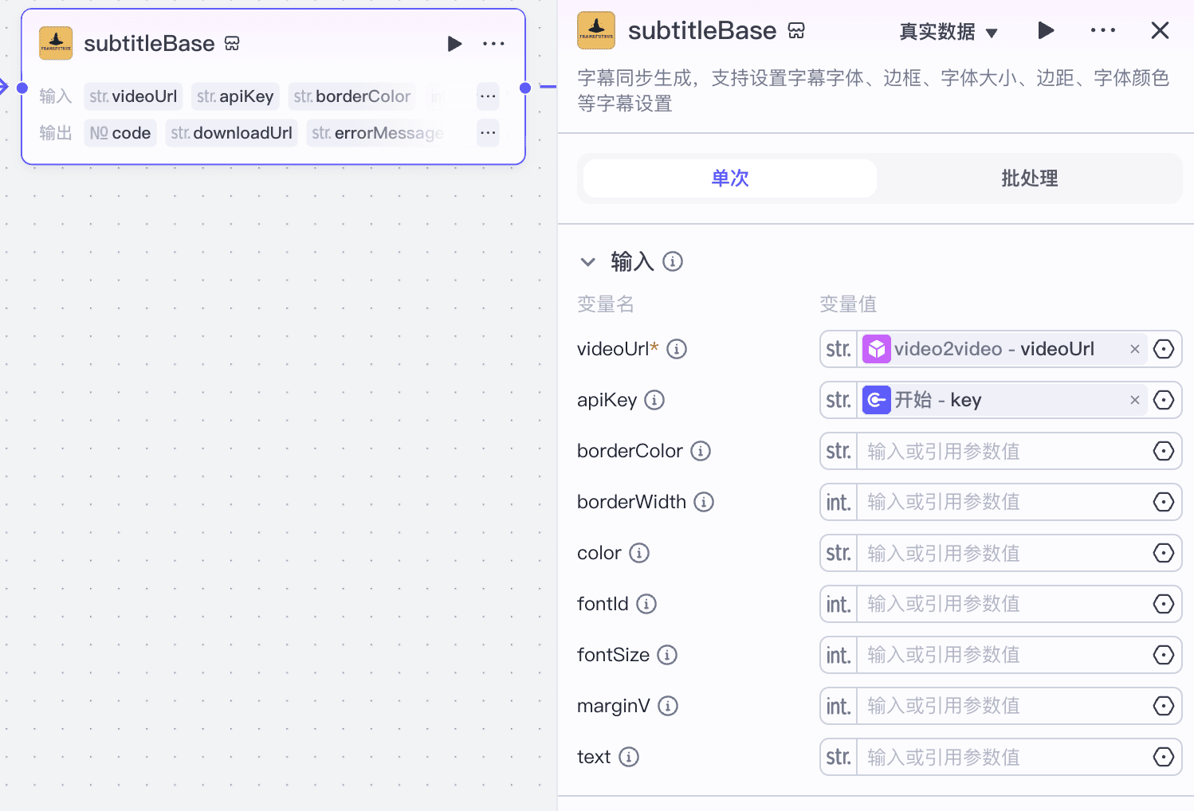This screenshot has width=1194, height=811.
Task: Click the subtitleBase plugin icon in the panel header
Action: click(x=595, y=30)
